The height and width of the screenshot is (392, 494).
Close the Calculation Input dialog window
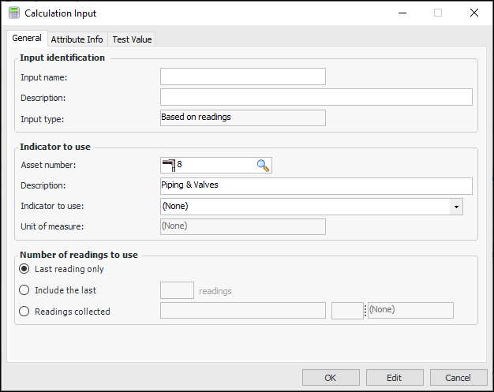point(473,13)
